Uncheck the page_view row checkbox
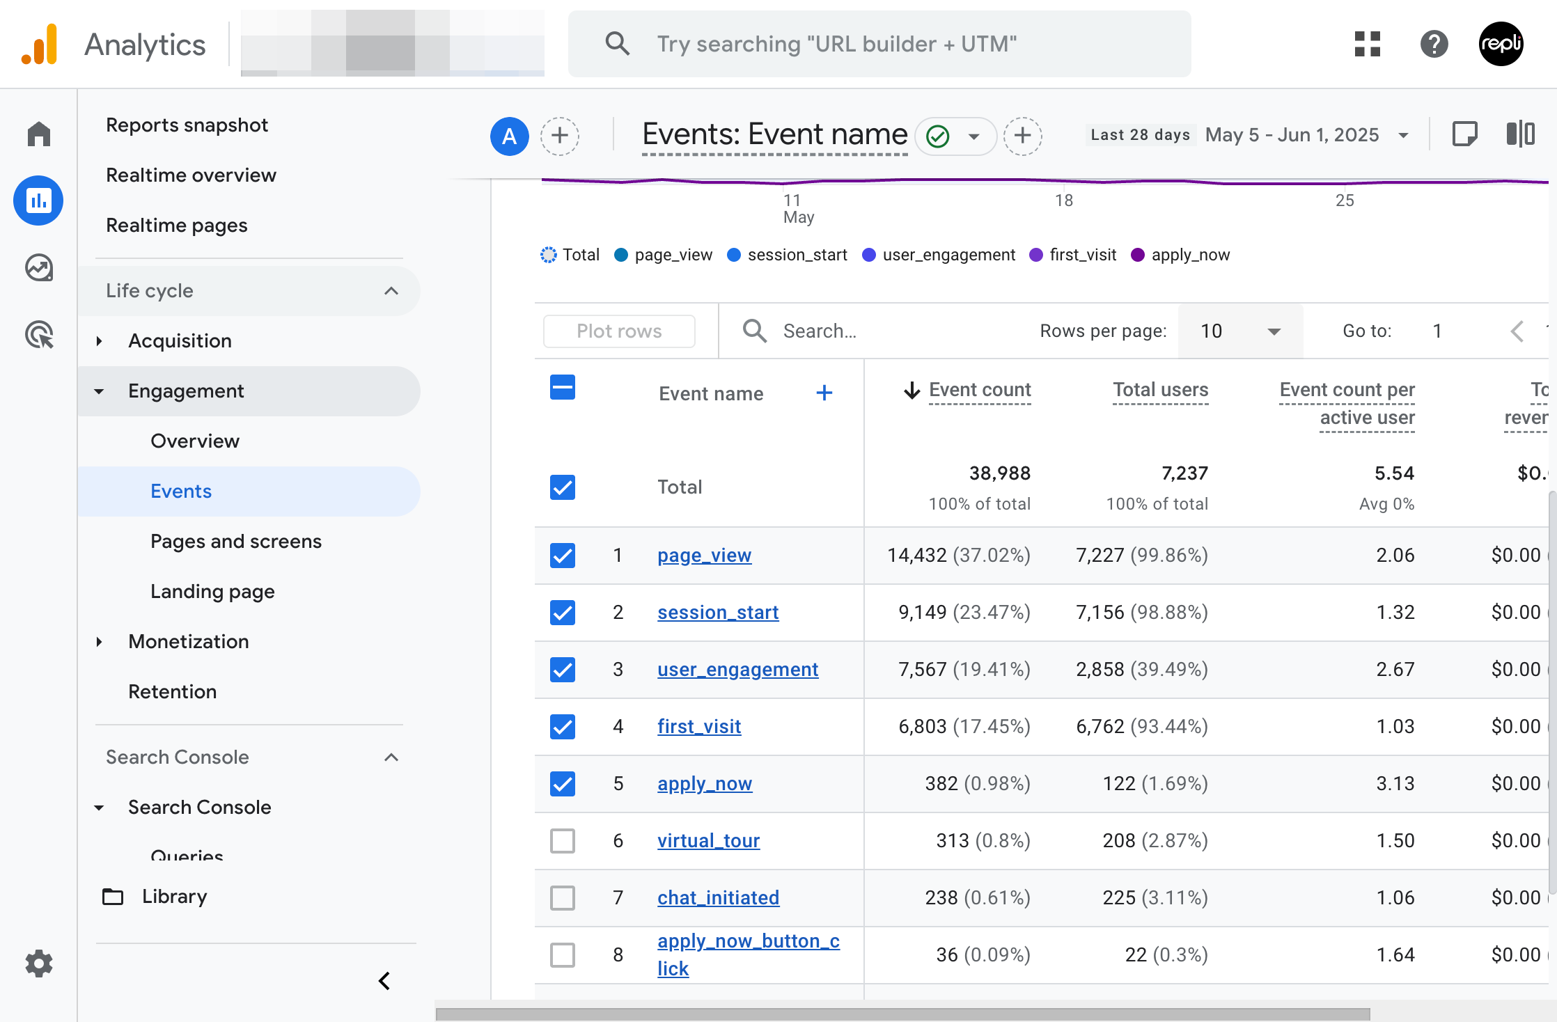1557x1022 pixels. pos(563,556)
